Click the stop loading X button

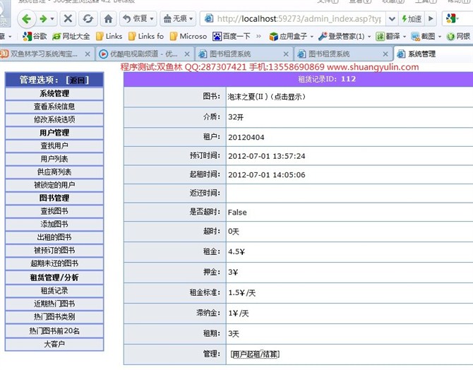tap(68, 19)
